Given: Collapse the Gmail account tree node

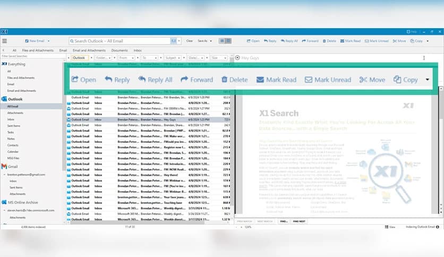Looking at the screenshot, I should click(x=5, y=175).
